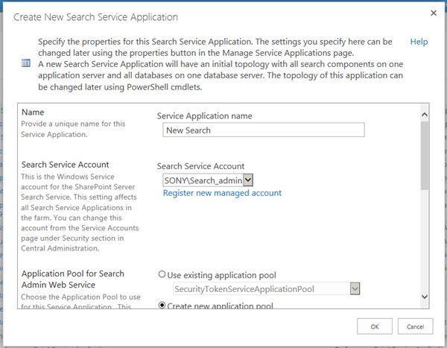Select Use existing application pool option

[162, 274]
